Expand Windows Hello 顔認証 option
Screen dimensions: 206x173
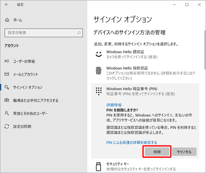tap(145, 54)
